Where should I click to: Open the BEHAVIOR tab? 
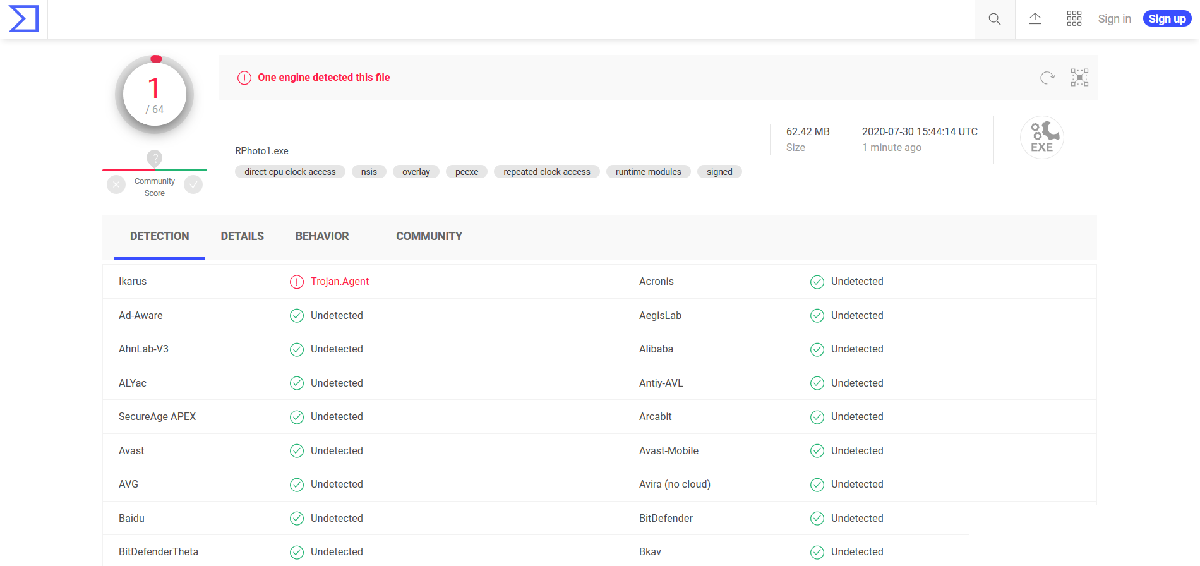322,236
